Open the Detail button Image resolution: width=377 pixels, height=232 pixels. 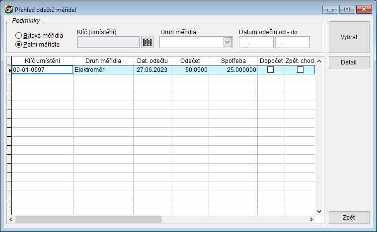pyautogui.click(x=349, y=62)
